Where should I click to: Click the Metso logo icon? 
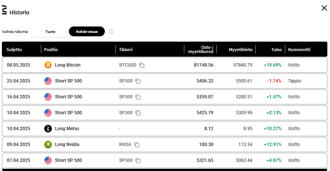[48, 129]
